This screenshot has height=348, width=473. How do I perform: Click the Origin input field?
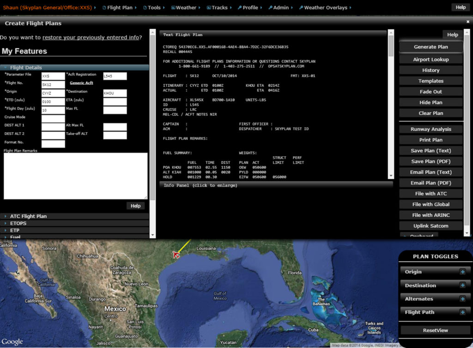[53, 93]
